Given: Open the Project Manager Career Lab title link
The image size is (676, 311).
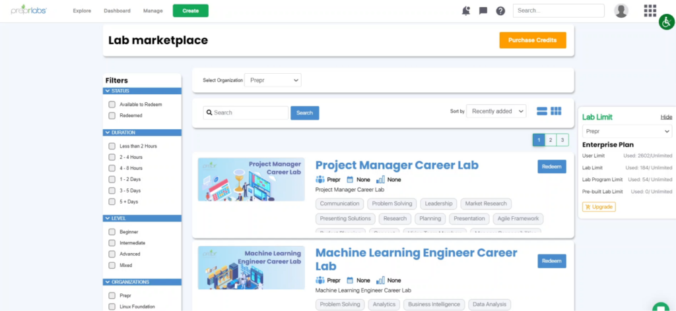Looking at the screenshot, I should click(x=397, y=165).
